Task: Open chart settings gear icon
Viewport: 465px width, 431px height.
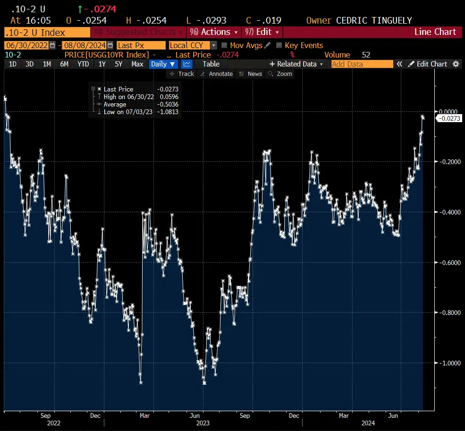Action: point(456,64)
